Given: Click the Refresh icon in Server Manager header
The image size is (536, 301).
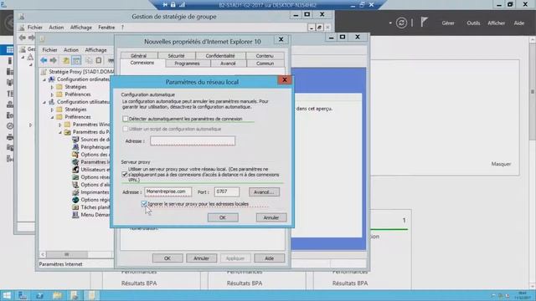Looking at the screenshot, I should tap(401, 23).
